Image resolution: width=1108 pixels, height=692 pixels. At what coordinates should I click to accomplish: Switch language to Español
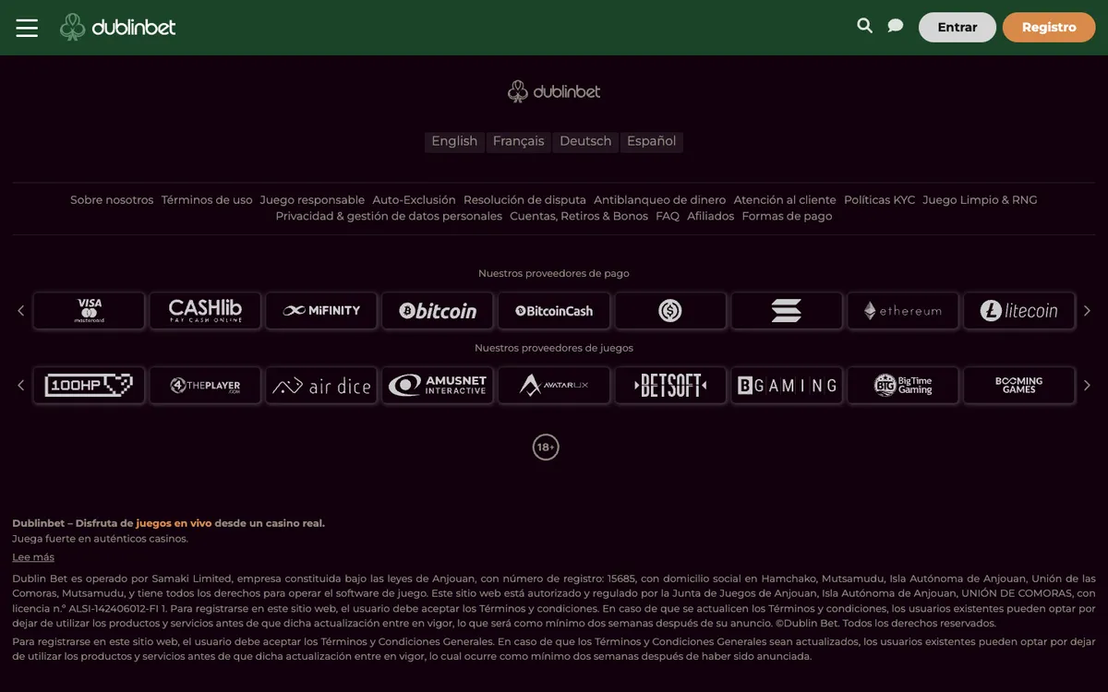click(652, 141)
